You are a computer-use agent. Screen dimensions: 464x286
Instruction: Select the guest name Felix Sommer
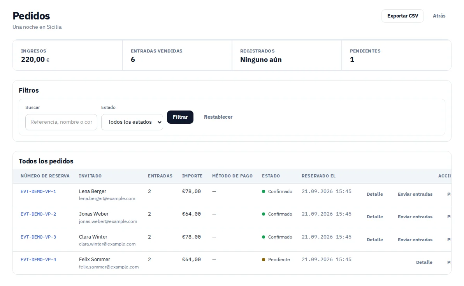pos(95,260)
